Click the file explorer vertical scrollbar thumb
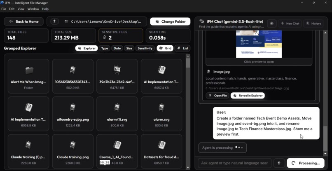Viewport: 332px width, 171px height. click(x=188, y=63)
